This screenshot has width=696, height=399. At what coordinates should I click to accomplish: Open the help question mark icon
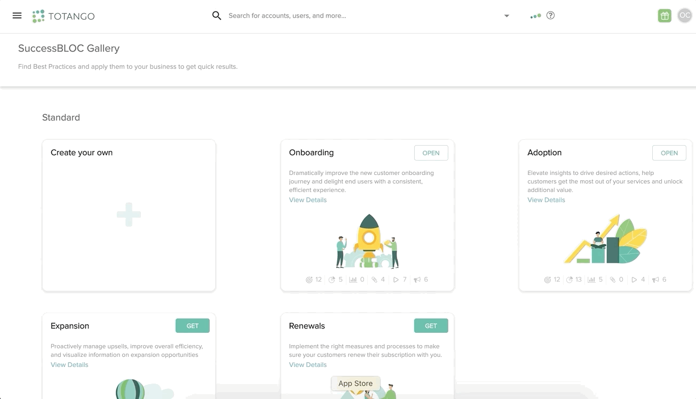coord(551,15)
